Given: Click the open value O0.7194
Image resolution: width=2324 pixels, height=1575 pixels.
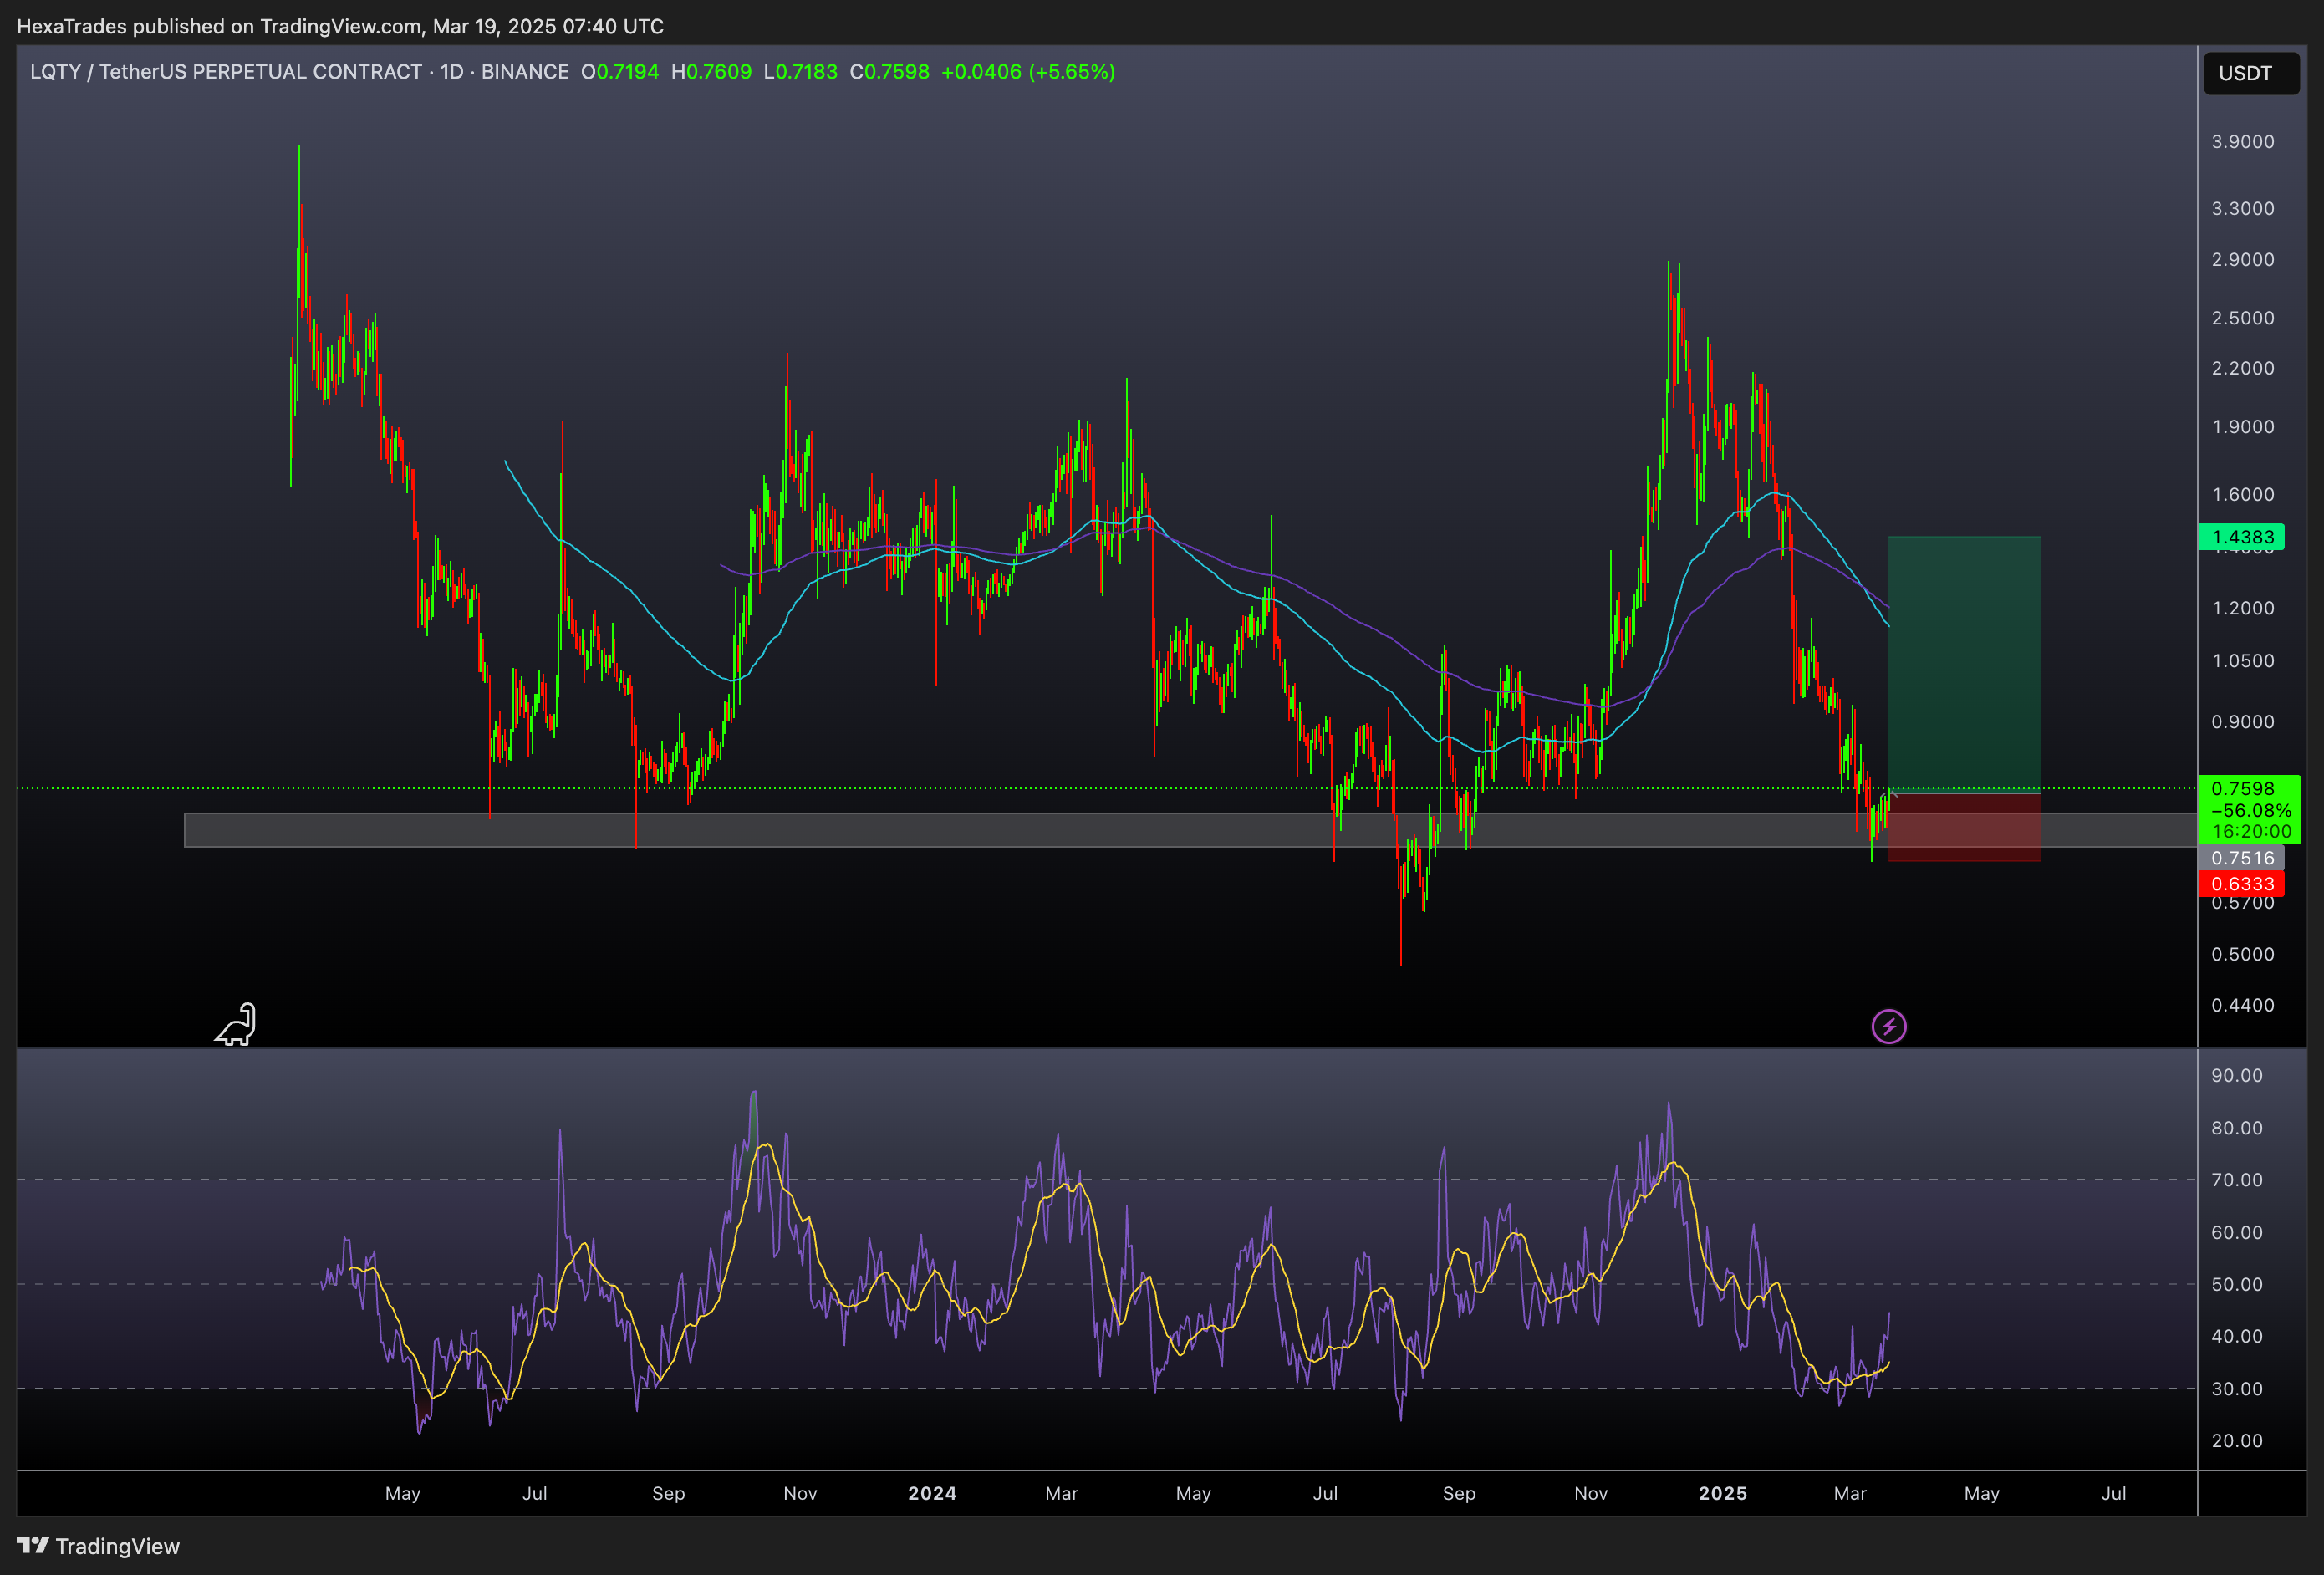Looking at the screenshot, I should (x=620, y=72).
